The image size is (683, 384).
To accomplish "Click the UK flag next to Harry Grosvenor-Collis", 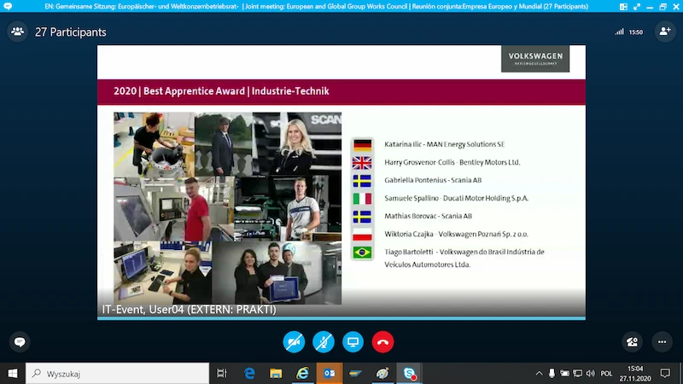I will point(362,163).
